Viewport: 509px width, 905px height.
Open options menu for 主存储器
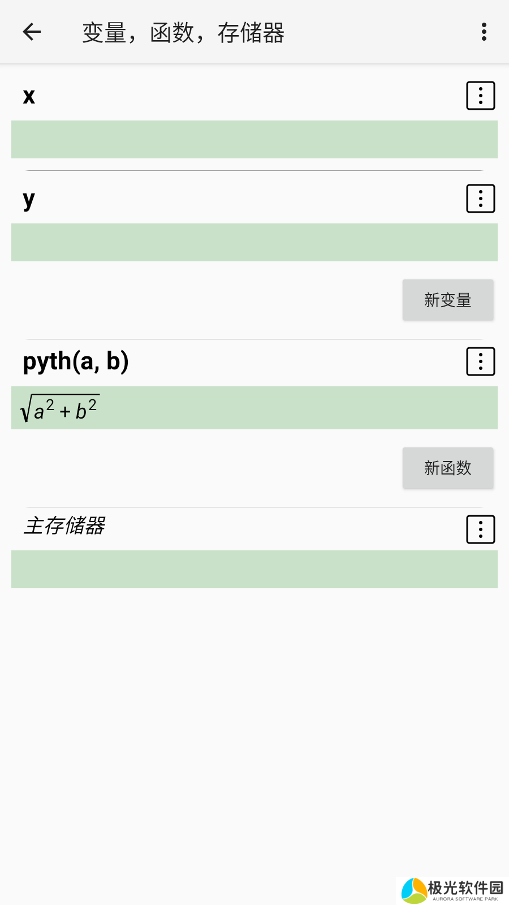[x=480, y=529]
